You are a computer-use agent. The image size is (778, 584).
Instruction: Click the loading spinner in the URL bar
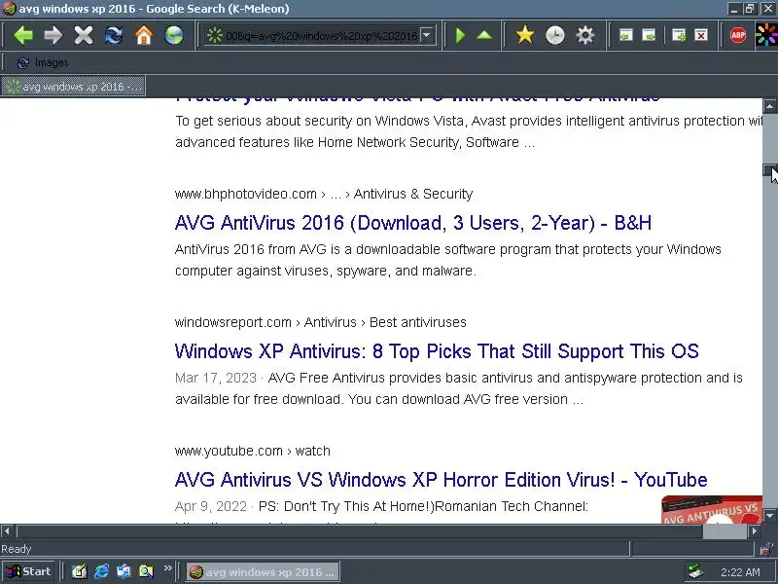point(215,35)
